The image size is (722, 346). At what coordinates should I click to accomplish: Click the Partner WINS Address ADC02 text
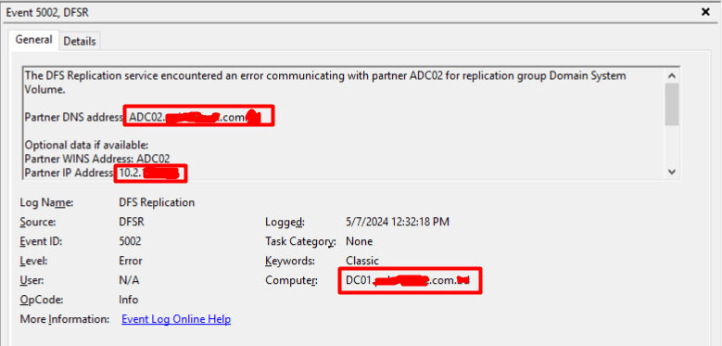[97, 159]
